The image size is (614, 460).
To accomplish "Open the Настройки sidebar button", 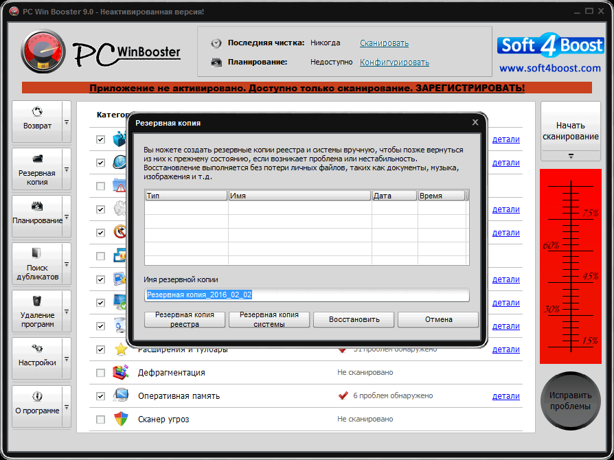I will point(37,358).
